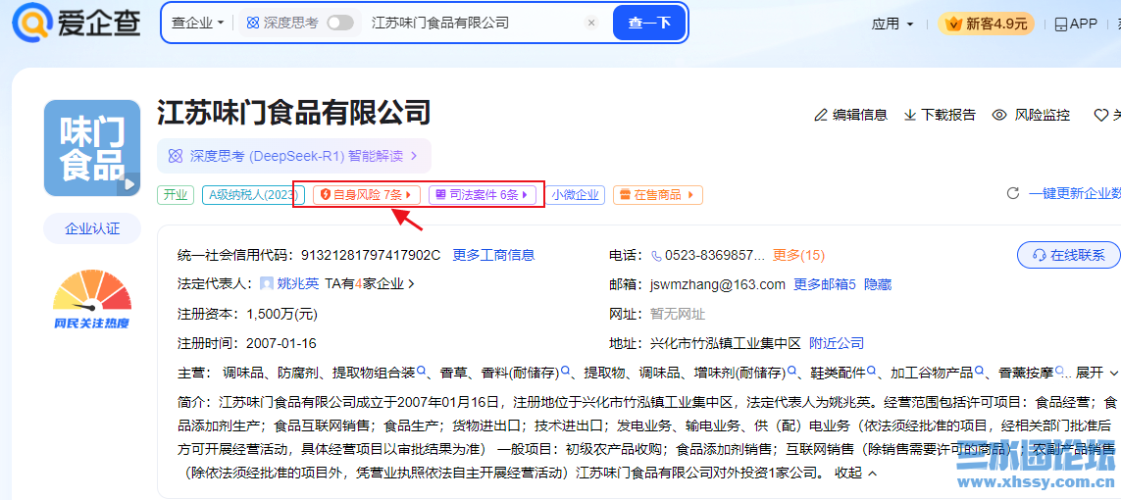
Task: Open TA有4家企业 link
Action: pos(370,284)
